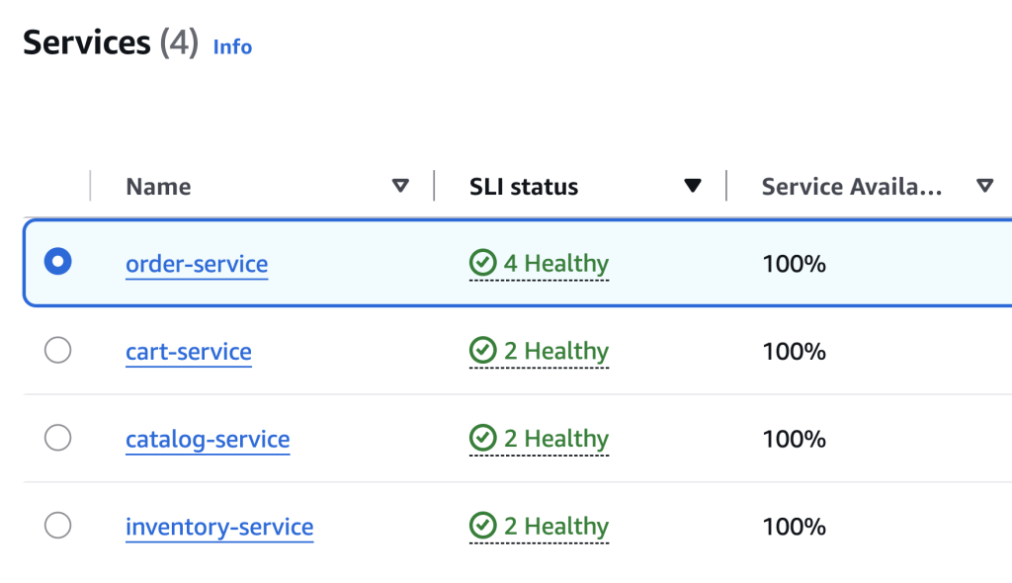The image size is (1012, 583).
Task: Select the inventory-service radio button
Action: (58, 526)
